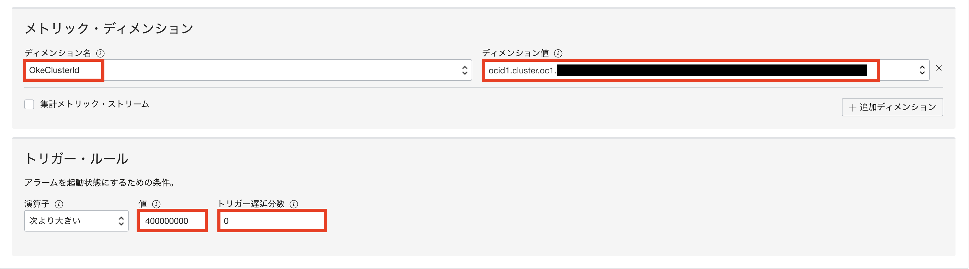Focus the 値 field containing 400000000
The width and height of the screenshot is (969, 269).
[172, 221]
